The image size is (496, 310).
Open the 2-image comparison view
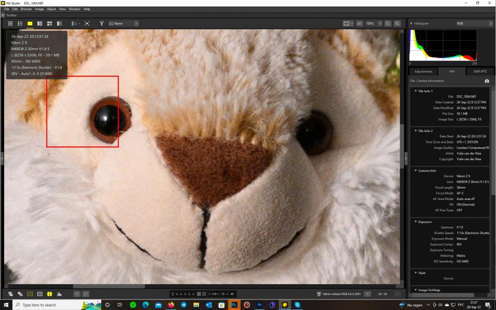tap(40, 23)
